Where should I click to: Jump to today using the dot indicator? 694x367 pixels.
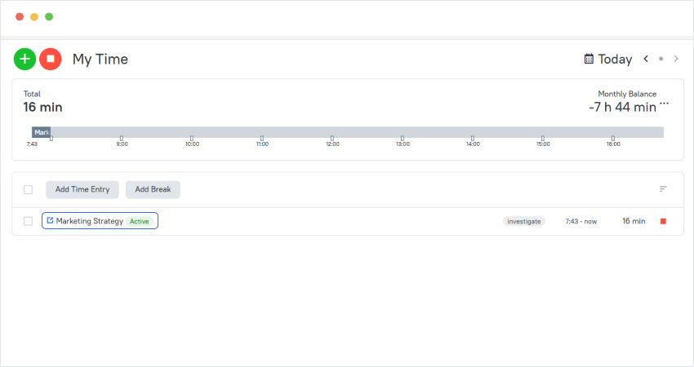pos(661,59)
